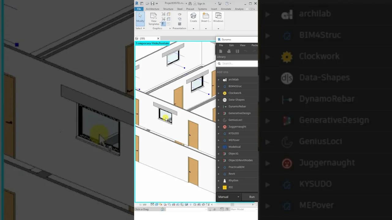Open the Windows panel dropdown arrow
392x220 pixels.
coord(218,28)
